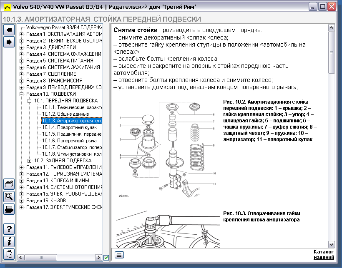
Task: Show program info with the 'i' icon
Action: click(x=9, y=242)
